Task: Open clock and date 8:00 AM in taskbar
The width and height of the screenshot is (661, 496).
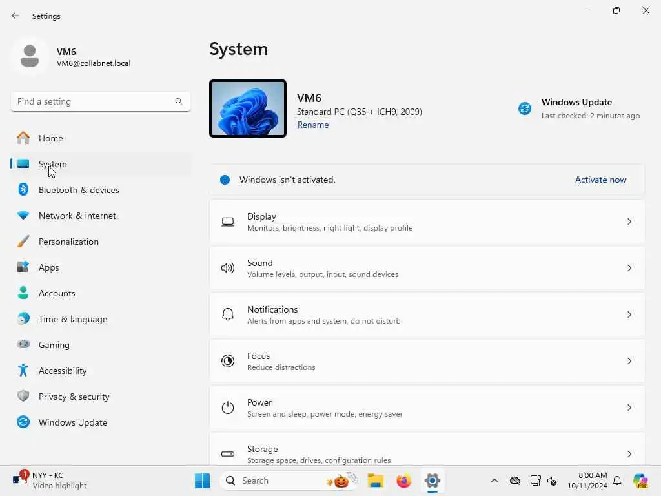Action: point(587,480)
